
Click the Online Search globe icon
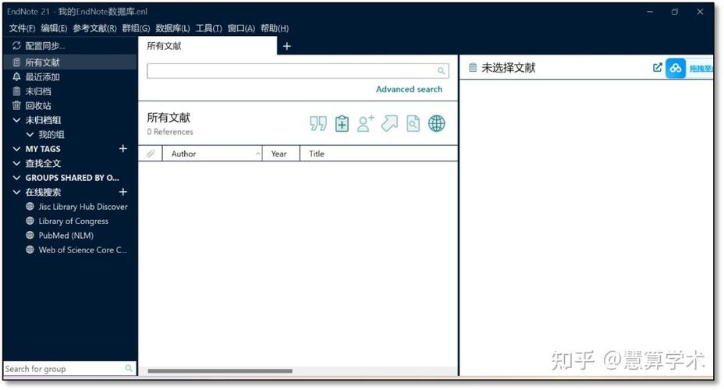click(437, 124)
